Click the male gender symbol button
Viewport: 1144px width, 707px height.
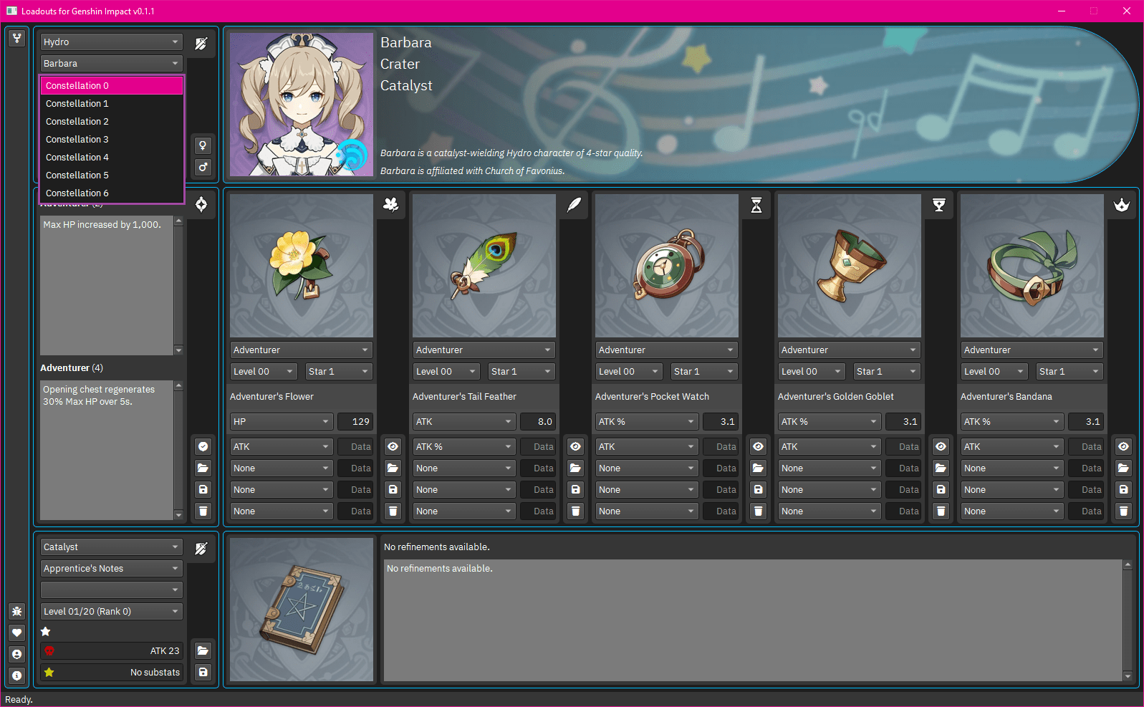[203, 167]
